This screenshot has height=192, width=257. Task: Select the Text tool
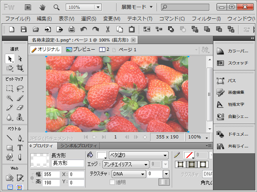[20, 148]
